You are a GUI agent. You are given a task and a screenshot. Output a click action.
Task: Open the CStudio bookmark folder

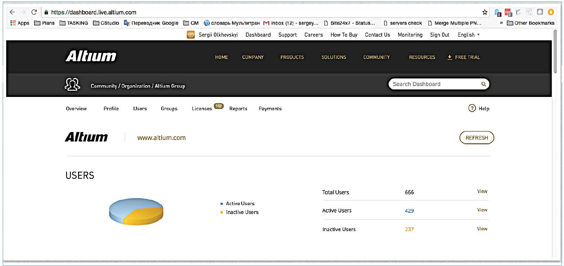point(106,23)
